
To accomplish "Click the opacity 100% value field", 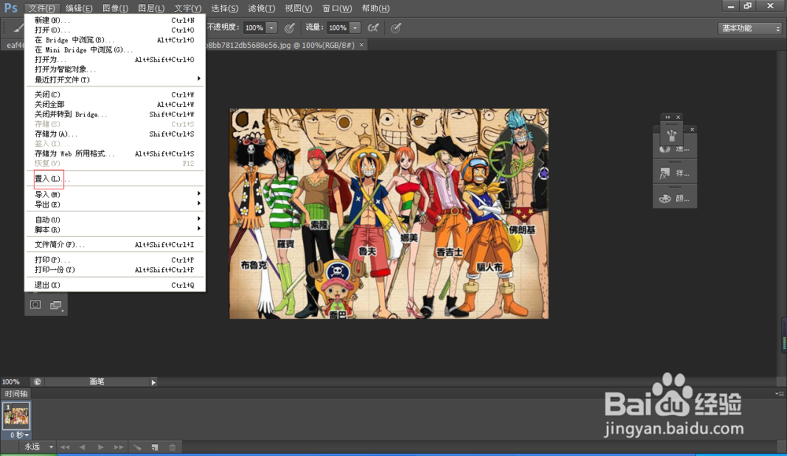I will click(x=254, y=28).
